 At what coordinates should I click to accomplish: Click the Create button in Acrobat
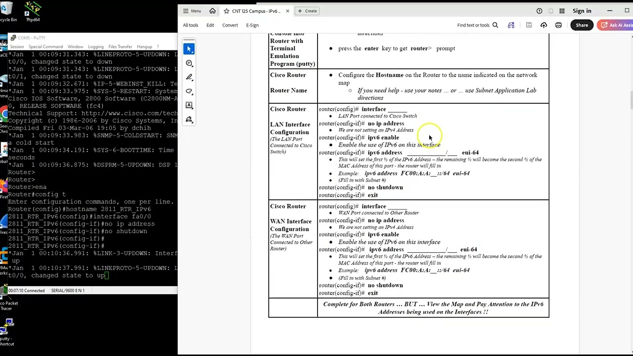(308, 11)
